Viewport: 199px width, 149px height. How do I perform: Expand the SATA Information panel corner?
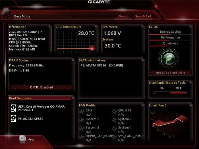[143, 60]
